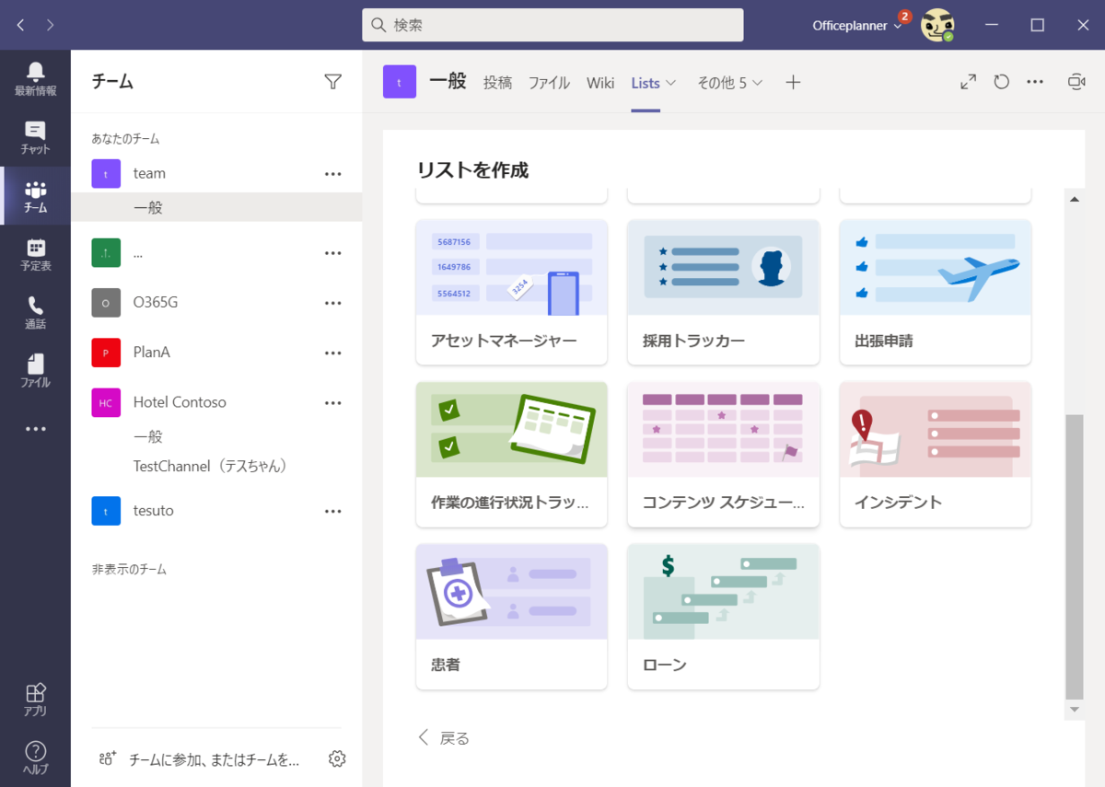This screenshot has height=787, width=1105.
Task: Open the Files (ファイル) sidebar icon
Action: coord(35,371)
